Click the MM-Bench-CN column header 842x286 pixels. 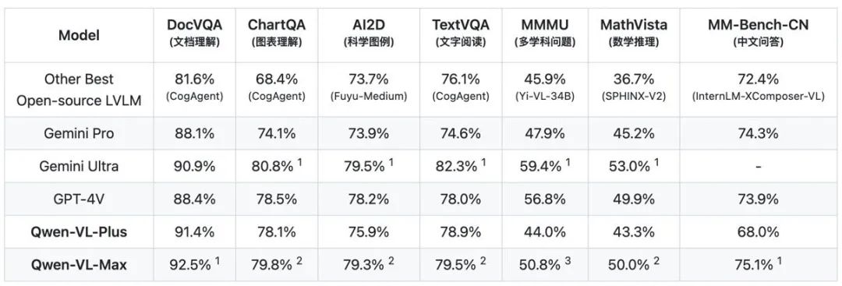(757, 33)
